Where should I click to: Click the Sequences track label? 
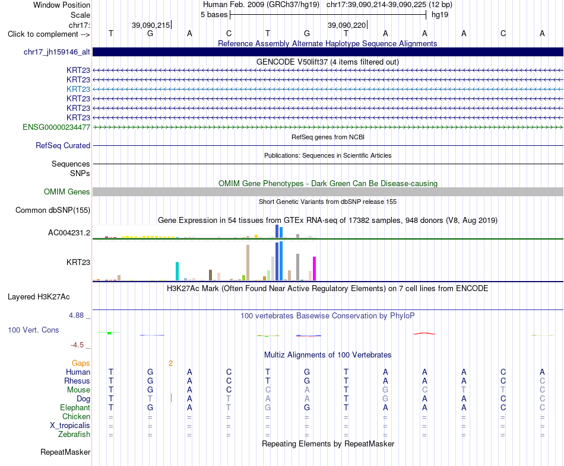click(x=71, y=164)
